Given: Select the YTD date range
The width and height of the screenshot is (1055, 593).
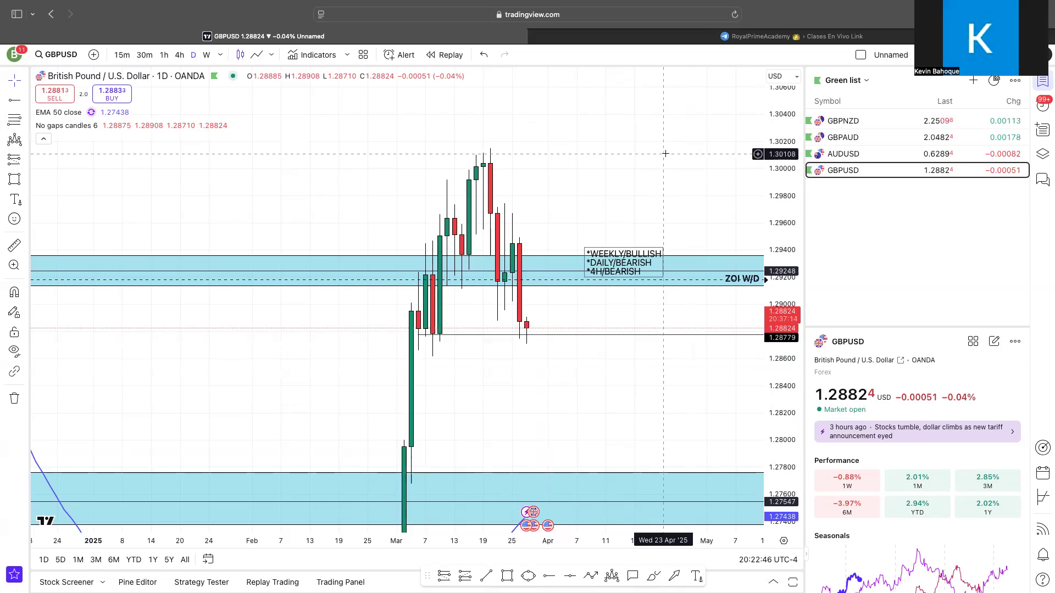Looking at the screenshot, I should (x=134, y=560).
